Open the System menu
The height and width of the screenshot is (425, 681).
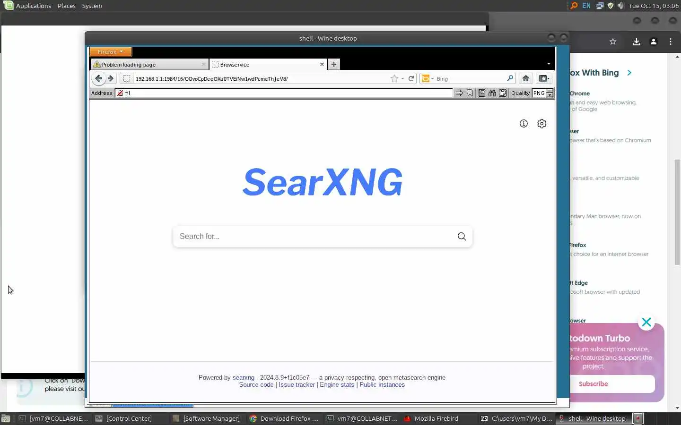coord(92,6)
